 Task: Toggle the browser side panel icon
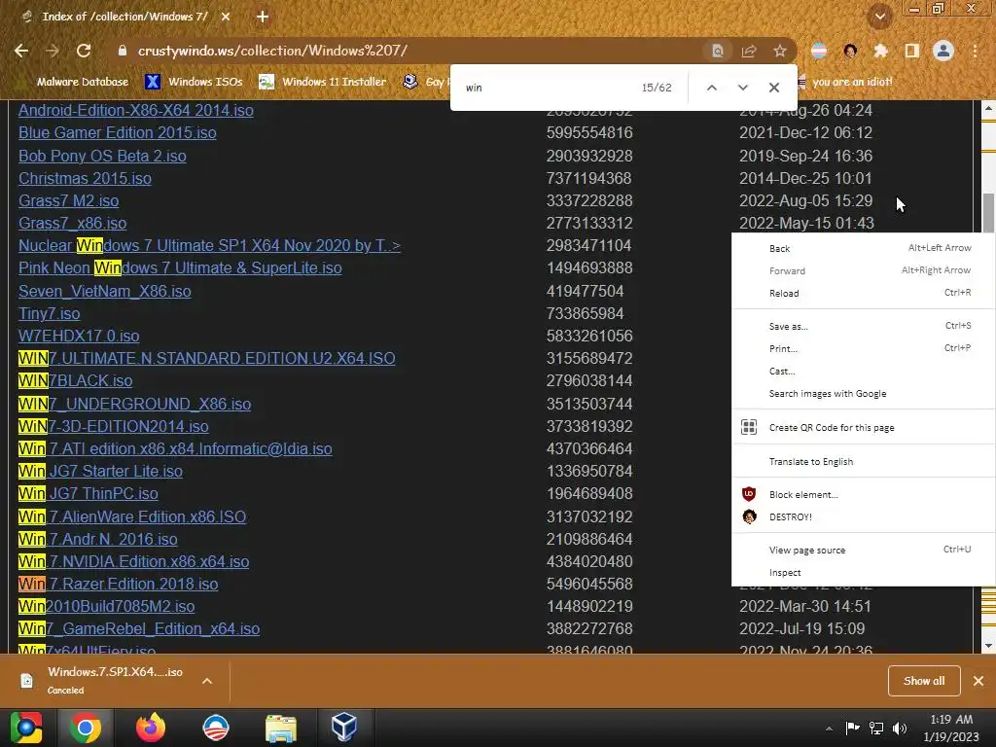point(911,51)
